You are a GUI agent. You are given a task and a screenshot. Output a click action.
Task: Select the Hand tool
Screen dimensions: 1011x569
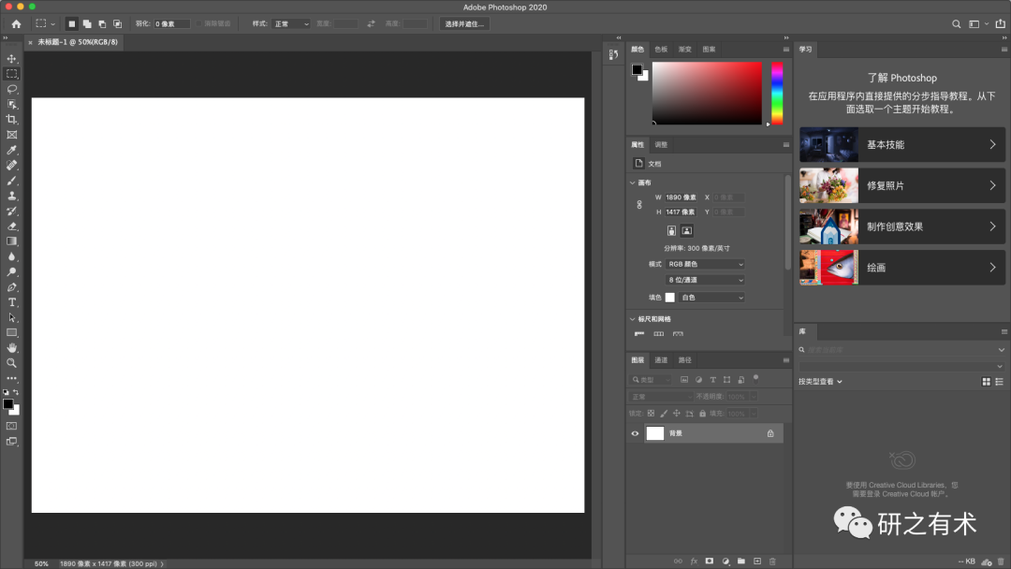coord(11,348)
